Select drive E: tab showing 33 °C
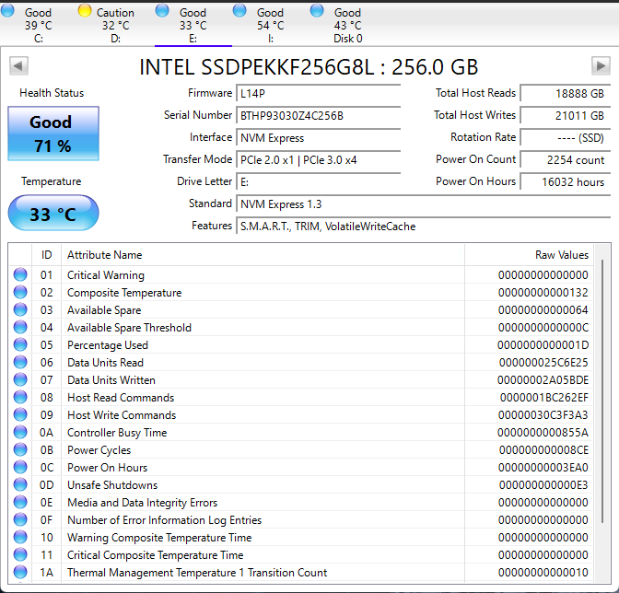 pos(193,25)
